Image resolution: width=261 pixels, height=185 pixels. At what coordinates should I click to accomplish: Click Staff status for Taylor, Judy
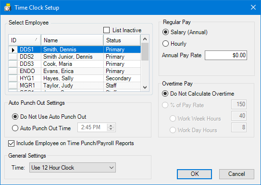click(x=111, y=86)
